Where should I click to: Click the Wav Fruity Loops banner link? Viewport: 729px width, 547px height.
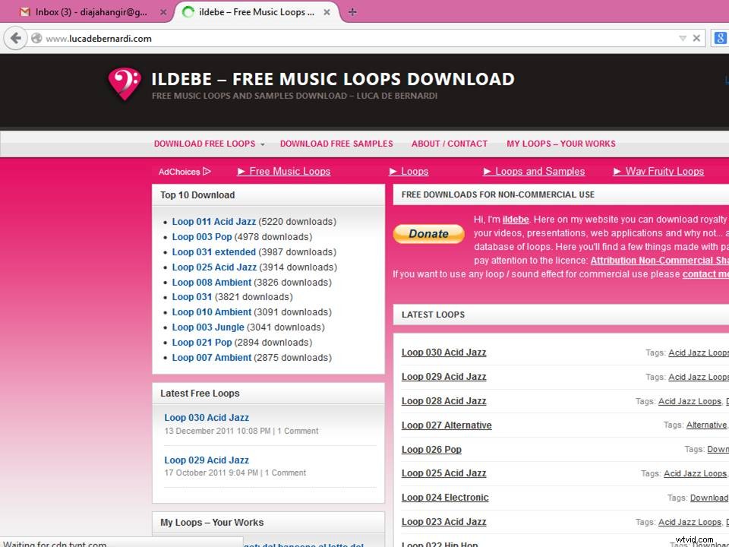(664, 172)
